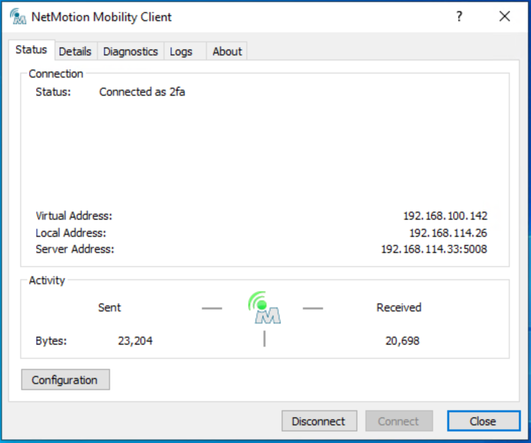Viewport: 531px width, 443px height.
Task: Click the local address 192.168.114.26
Action: 448,233
